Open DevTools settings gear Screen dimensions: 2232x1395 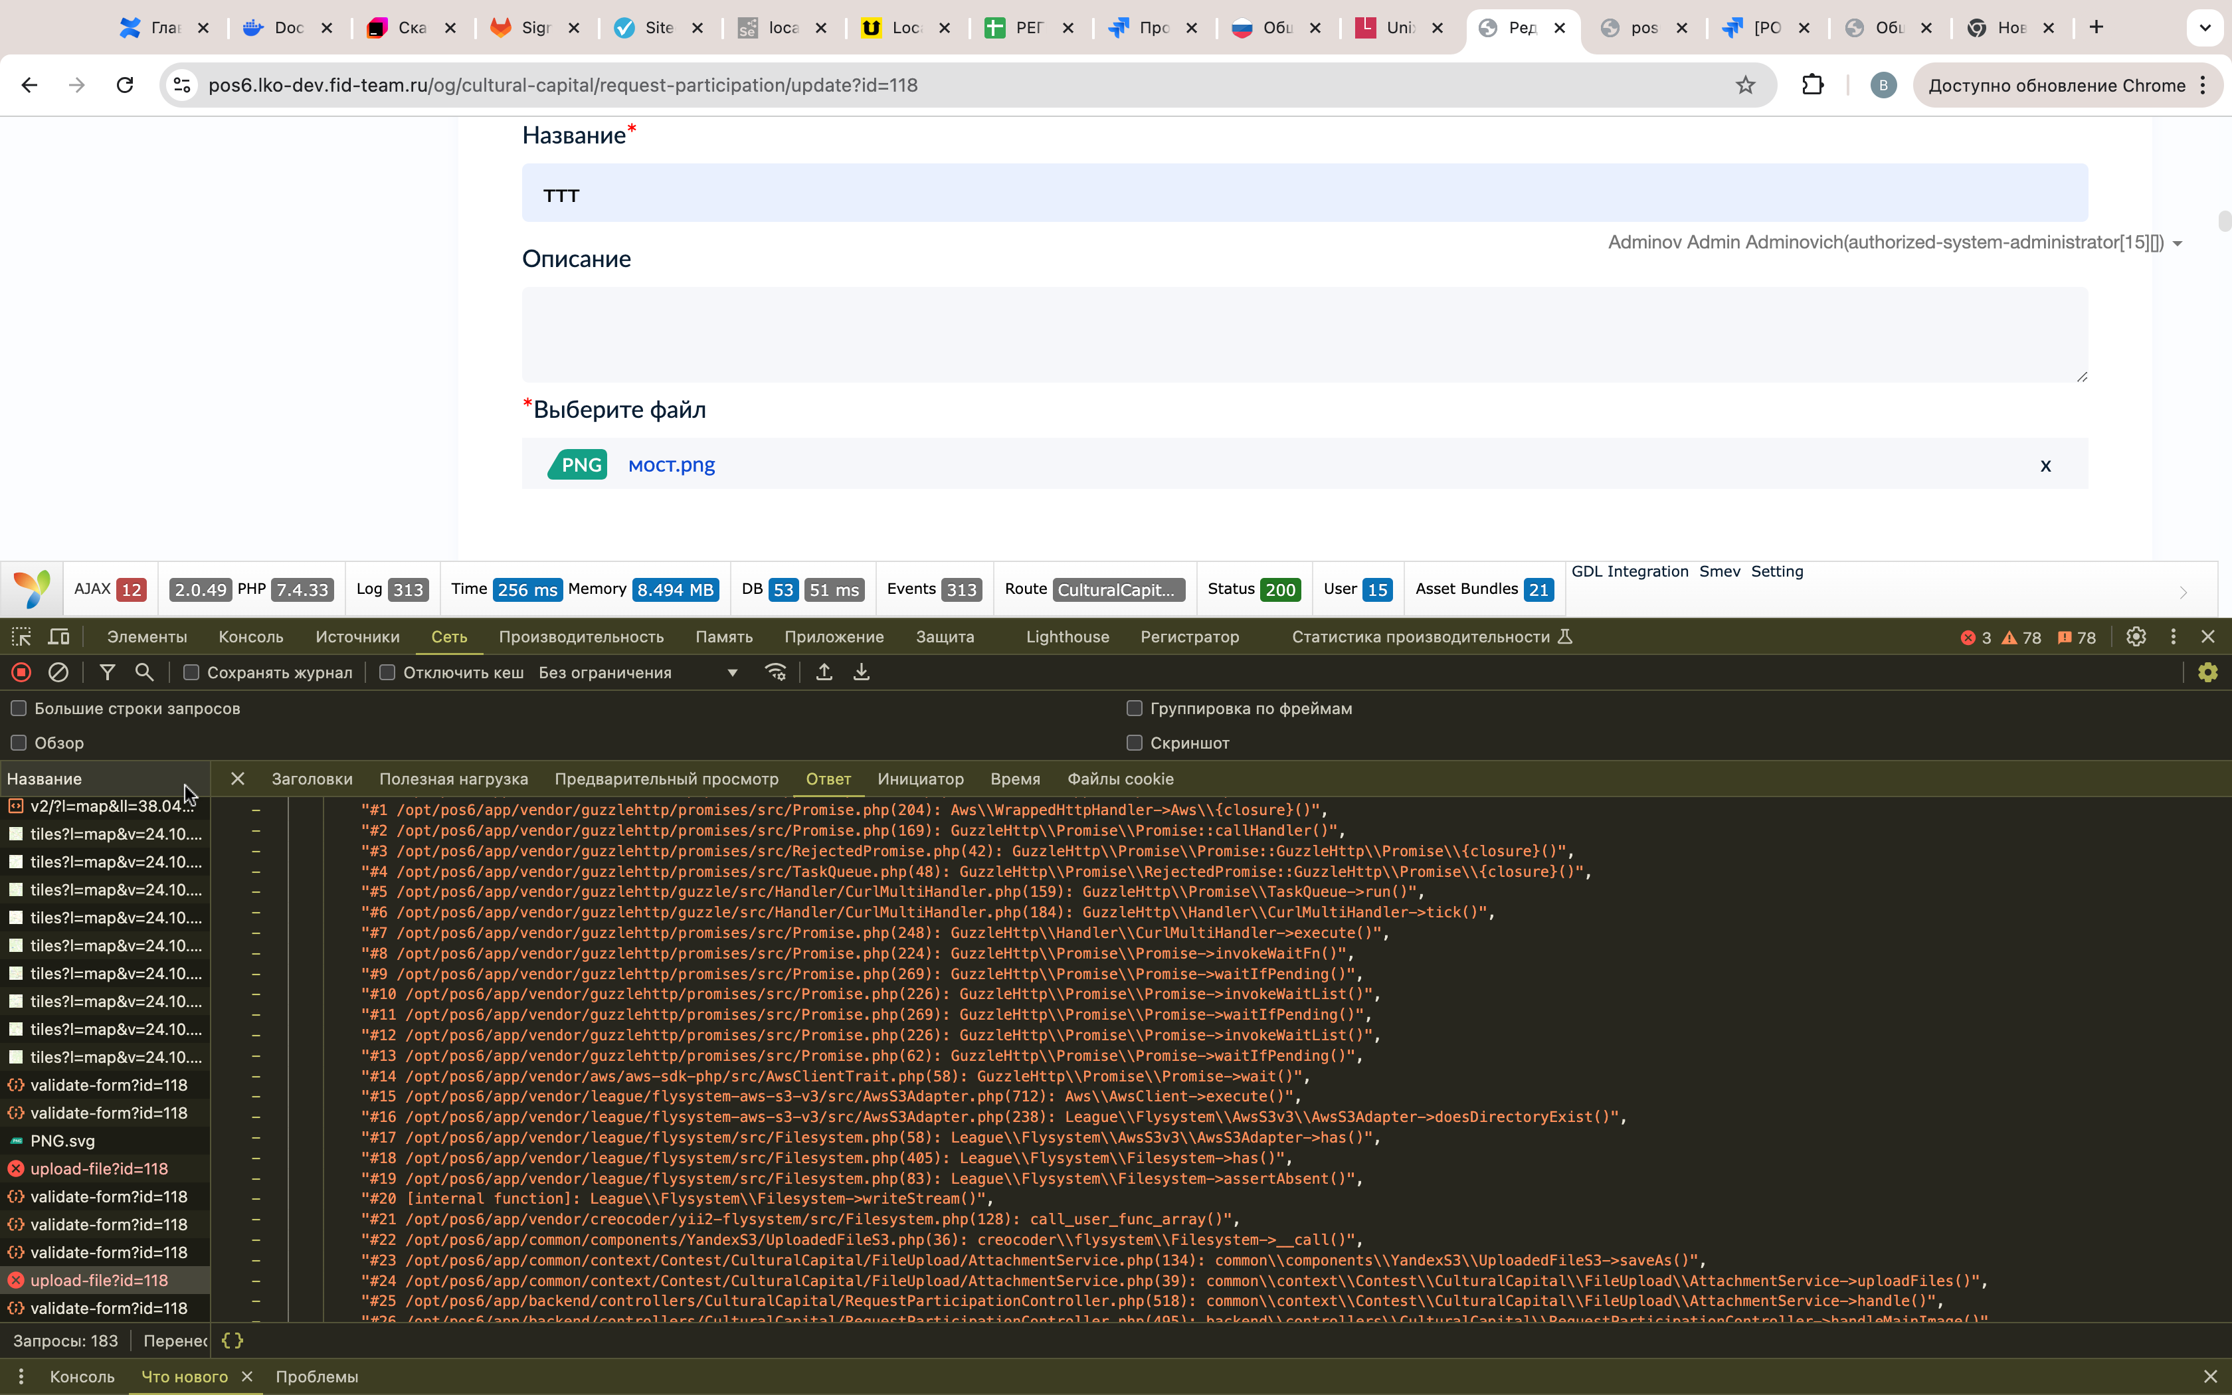pyautogui.click(x=2135, y=636)
